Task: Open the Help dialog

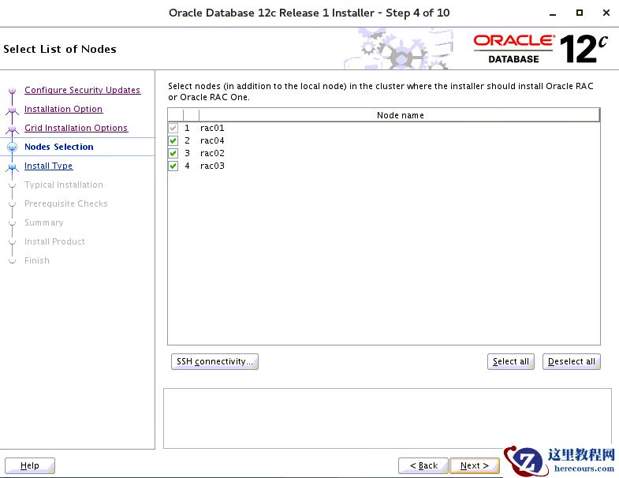Action: pos(30,465)
